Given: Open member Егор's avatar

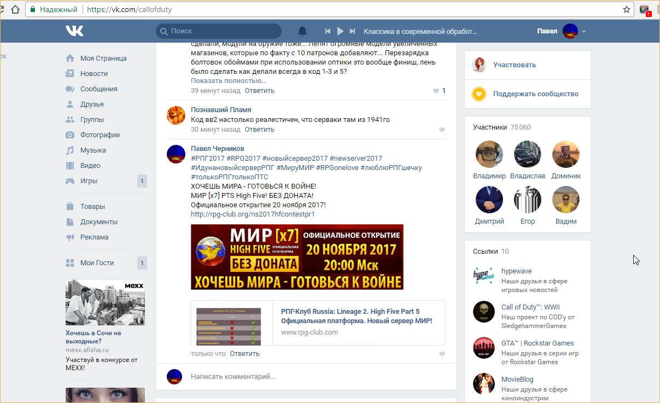Looking at the screenshot, I should click(x=528, y=200).
